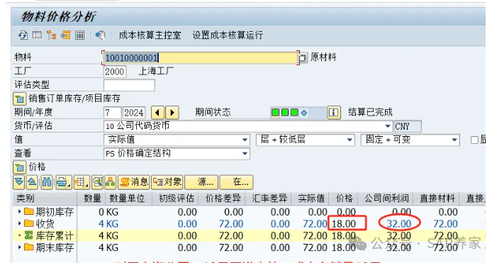Expand the 期末库存 tree row

[20, 247]
